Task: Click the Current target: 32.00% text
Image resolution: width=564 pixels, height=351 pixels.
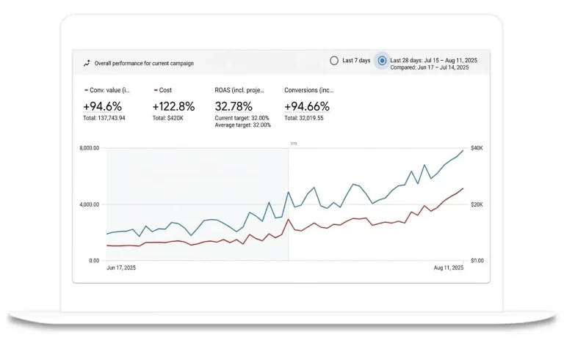Action: [x=242, y=118]
